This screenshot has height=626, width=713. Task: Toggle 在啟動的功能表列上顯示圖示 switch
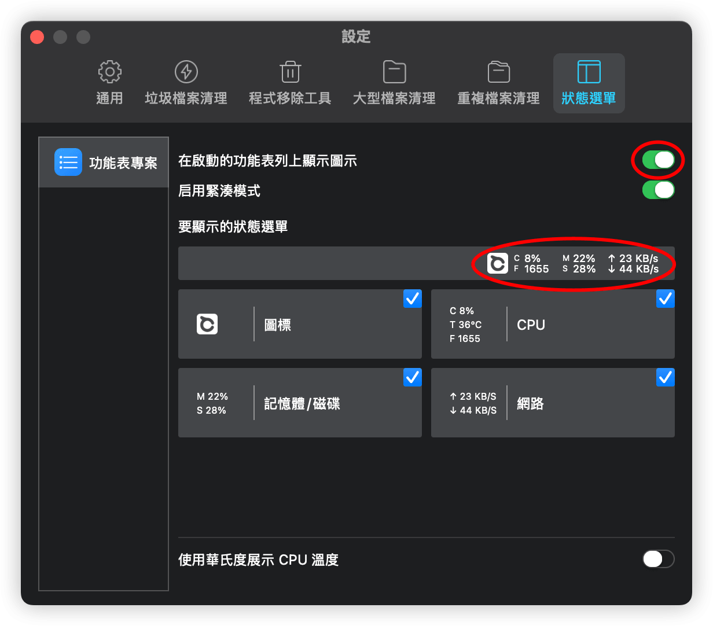pos(659,160)
